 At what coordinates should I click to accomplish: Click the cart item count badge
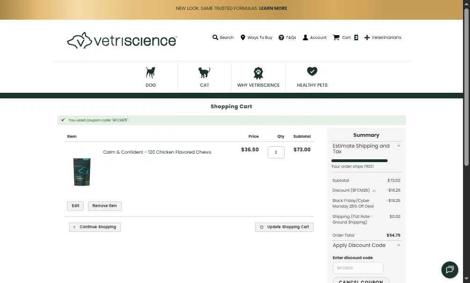click(x=356, y=37)
